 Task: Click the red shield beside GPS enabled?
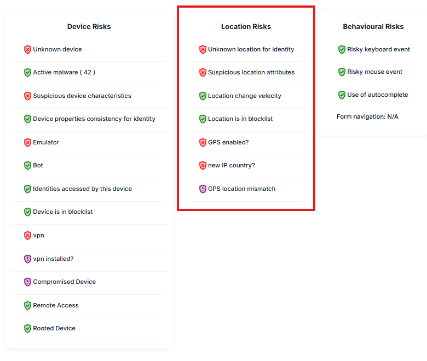(203, 142)
